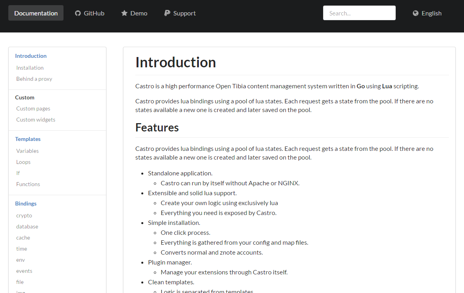Open the cache binding page
This screenshot has width=464, height=293.
click(x=23, y=238)
